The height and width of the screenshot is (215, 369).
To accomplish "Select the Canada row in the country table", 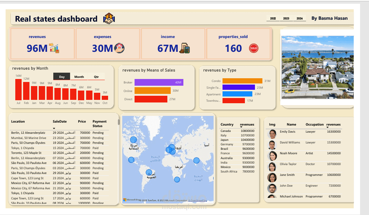I will [237, 131].
